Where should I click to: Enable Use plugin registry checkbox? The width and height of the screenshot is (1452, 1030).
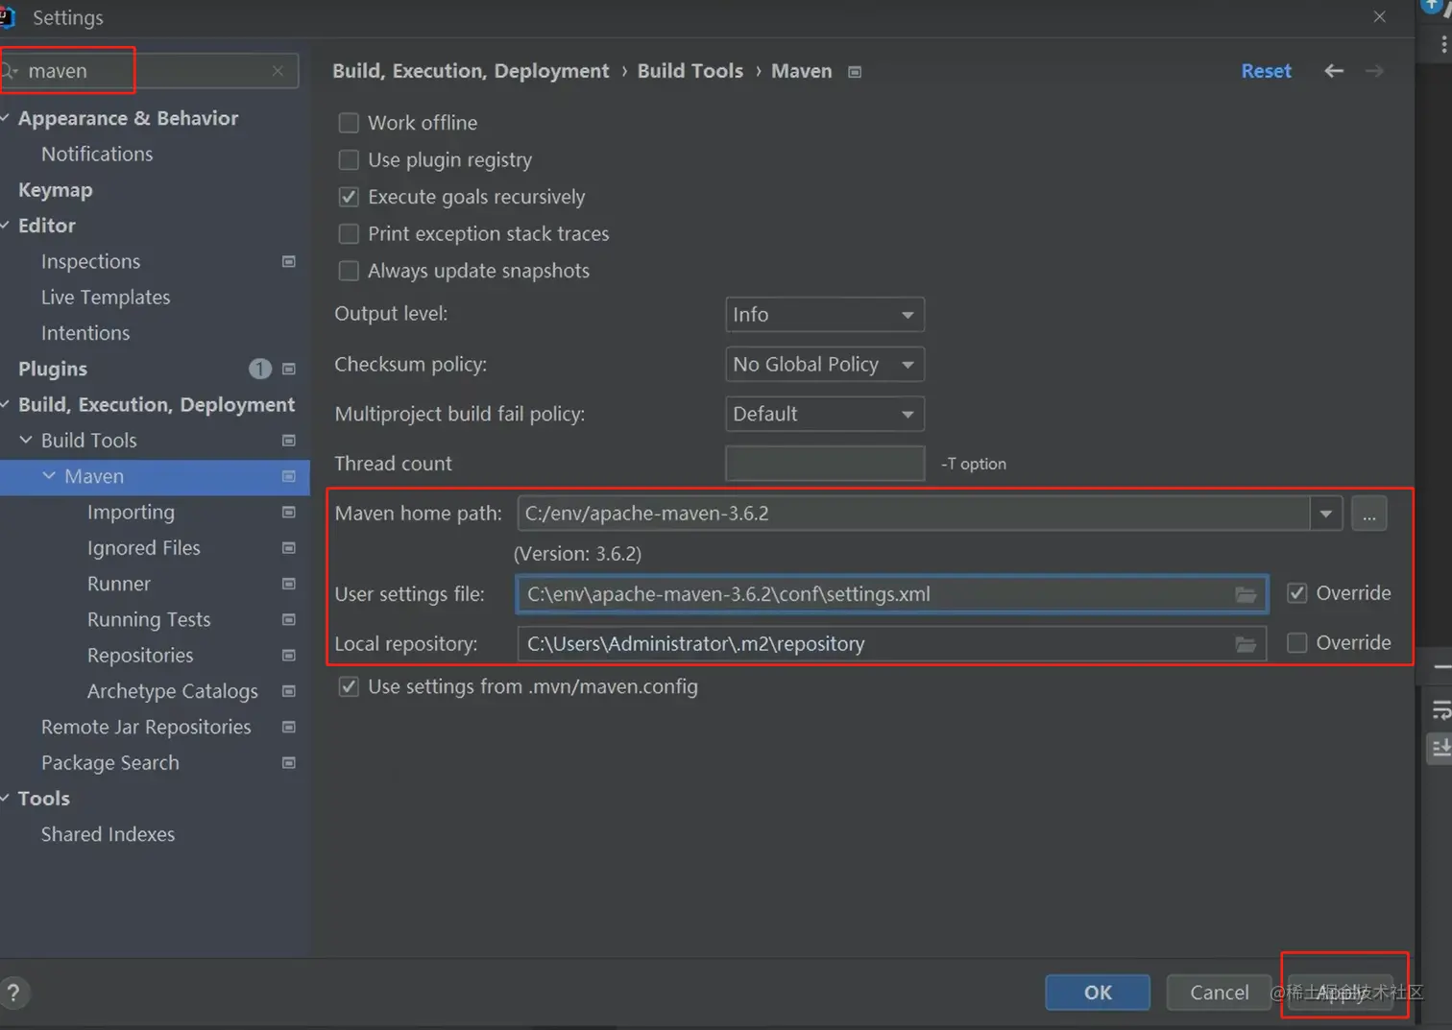click(349, 159)
